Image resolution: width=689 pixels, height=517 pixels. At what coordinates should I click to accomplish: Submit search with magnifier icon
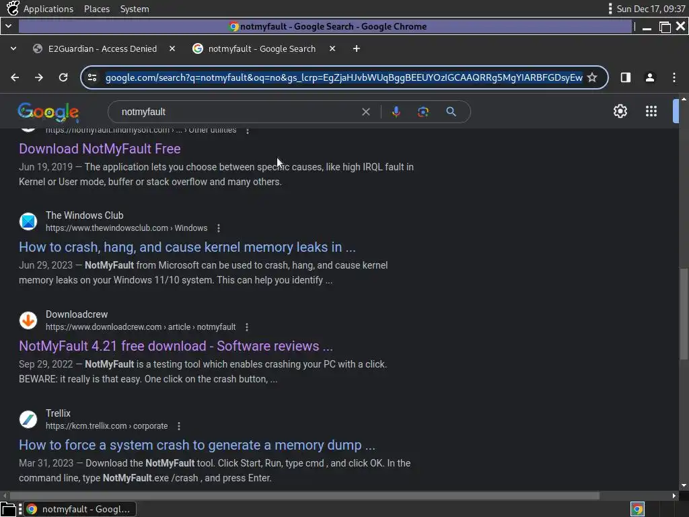click(451, 112)
